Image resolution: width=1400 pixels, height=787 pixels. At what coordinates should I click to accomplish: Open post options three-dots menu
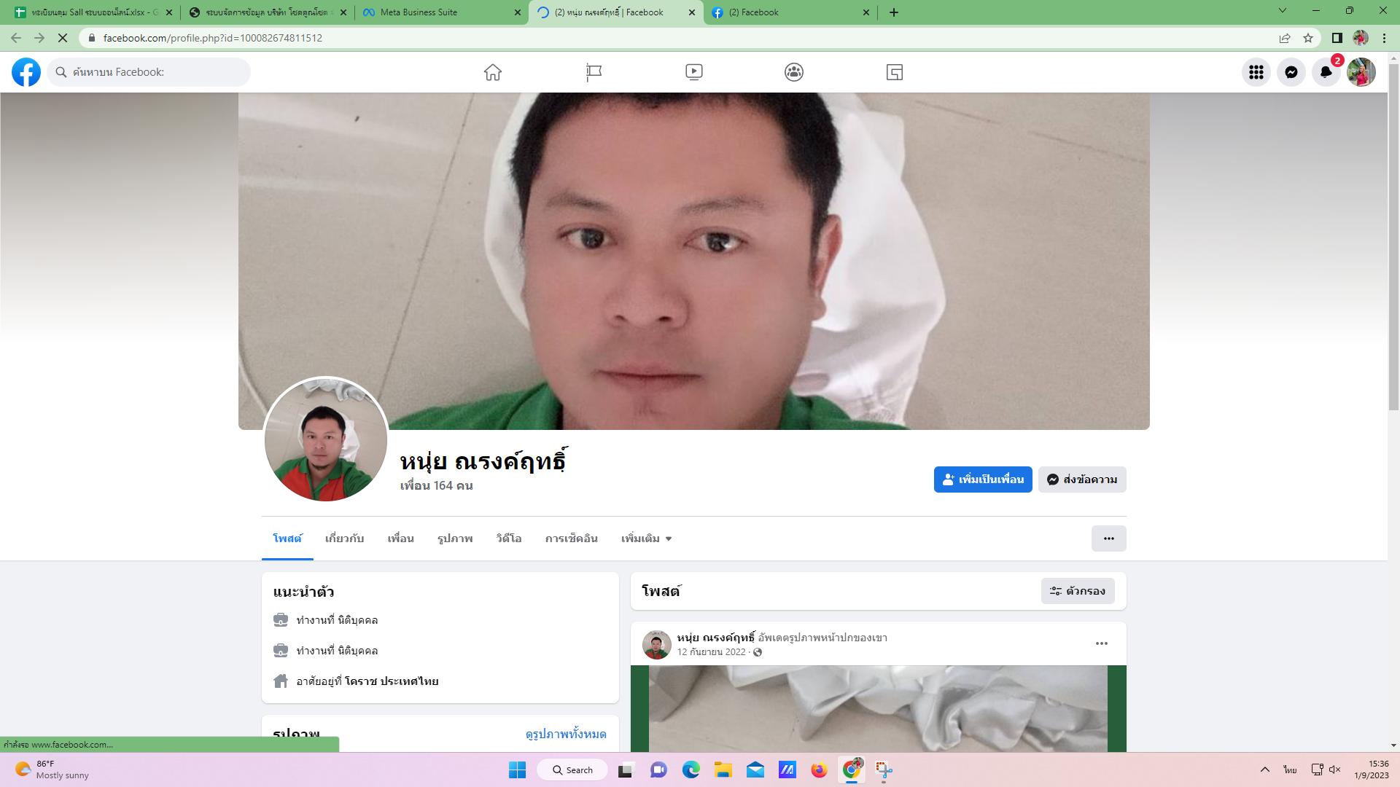(x=1101, y=643)
